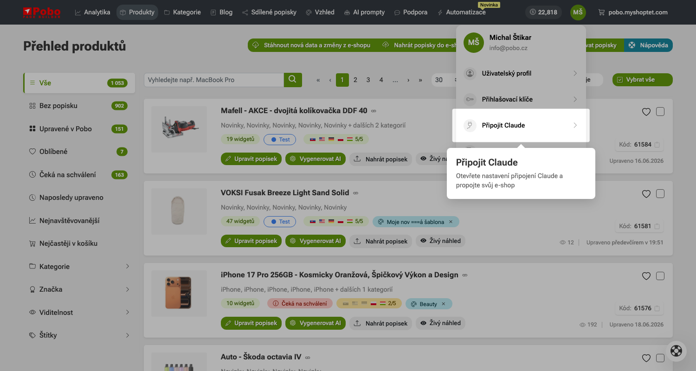The width and height of the screenshot is (696, 371).
Task: Expand the Viditelnost sidebar filter
Action: [x=79, y=313]
